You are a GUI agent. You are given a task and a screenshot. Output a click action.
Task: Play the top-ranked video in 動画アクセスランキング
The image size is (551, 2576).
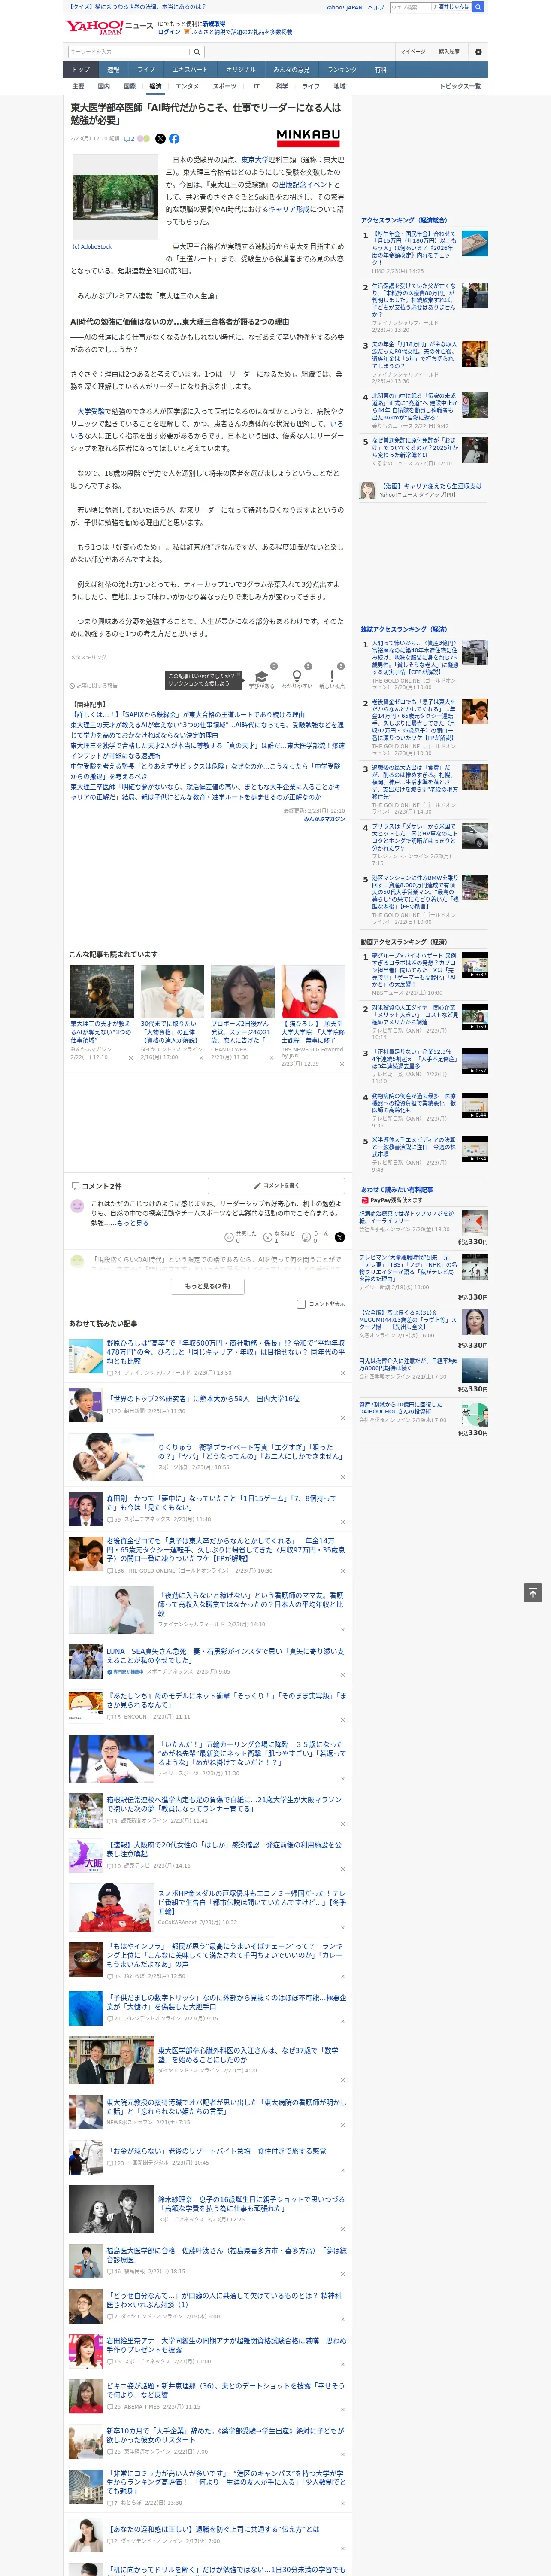pos(475,965)
